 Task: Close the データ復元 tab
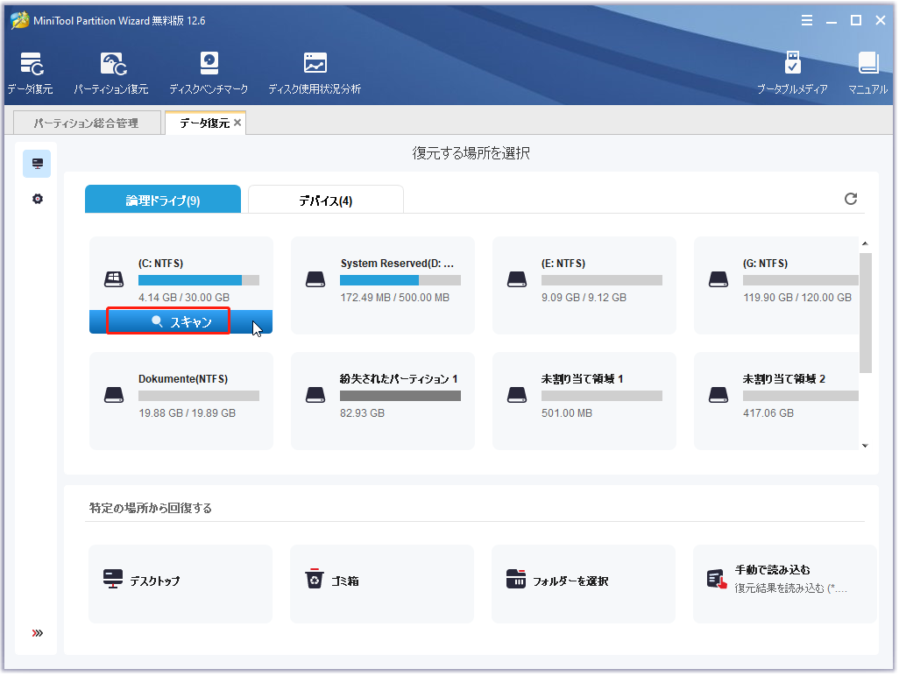coord(237,123)
